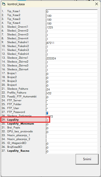Click the Sledeci_Fiskalni3 input field
The height and width of the screenshot is (177, 101).
pos(72,51)
